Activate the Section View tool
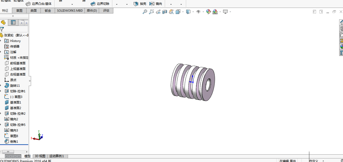Image resolution: width=343 pixels, height=162 pixels. coord(164,12)
